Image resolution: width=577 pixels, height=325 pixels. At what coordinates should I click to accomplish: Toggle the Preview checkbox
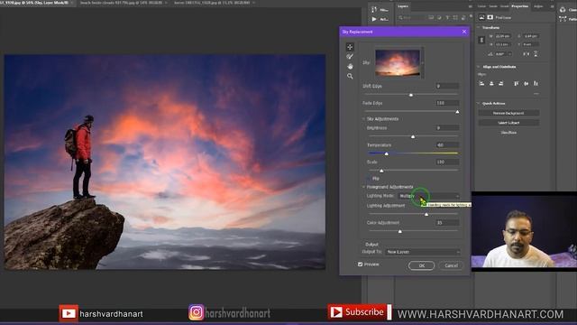[361, 265]
